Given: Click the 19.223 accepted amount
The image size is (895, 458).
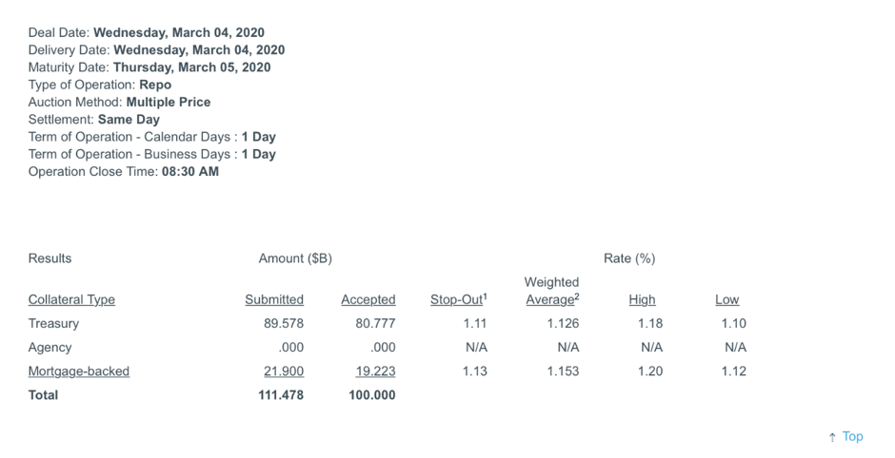Looking at the screenshot, I should [375, 372].
